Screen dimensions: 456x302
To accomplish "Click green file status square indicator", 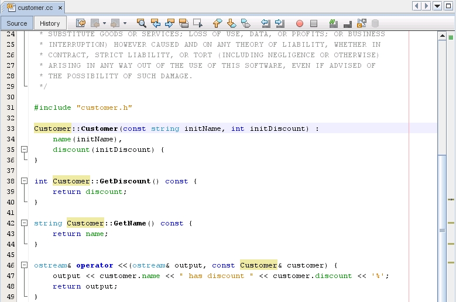I will tap(451, 37).
